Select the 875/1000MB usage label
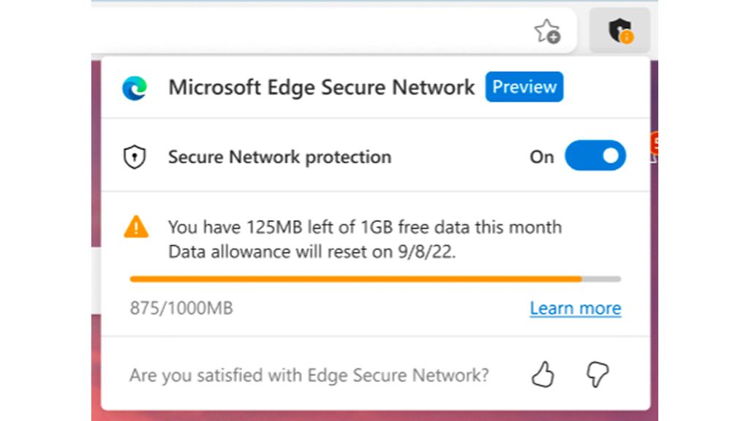The image size is (749, 421). click(181, 308)
